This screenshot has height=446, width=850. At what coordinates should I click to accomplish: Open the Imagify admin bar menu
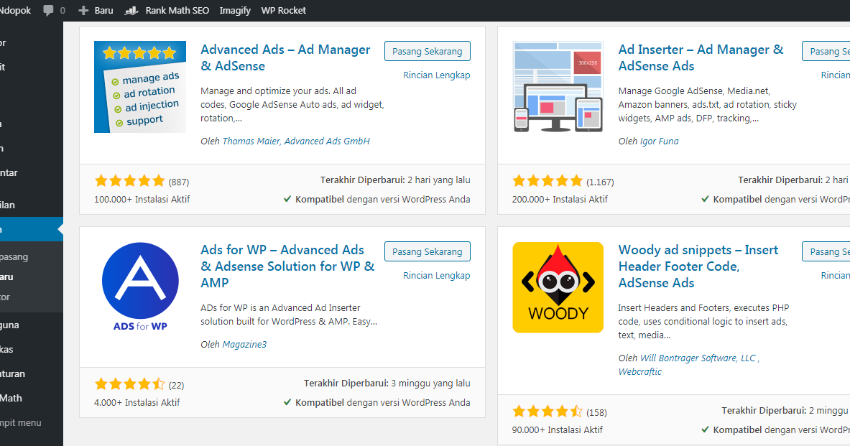235,10
